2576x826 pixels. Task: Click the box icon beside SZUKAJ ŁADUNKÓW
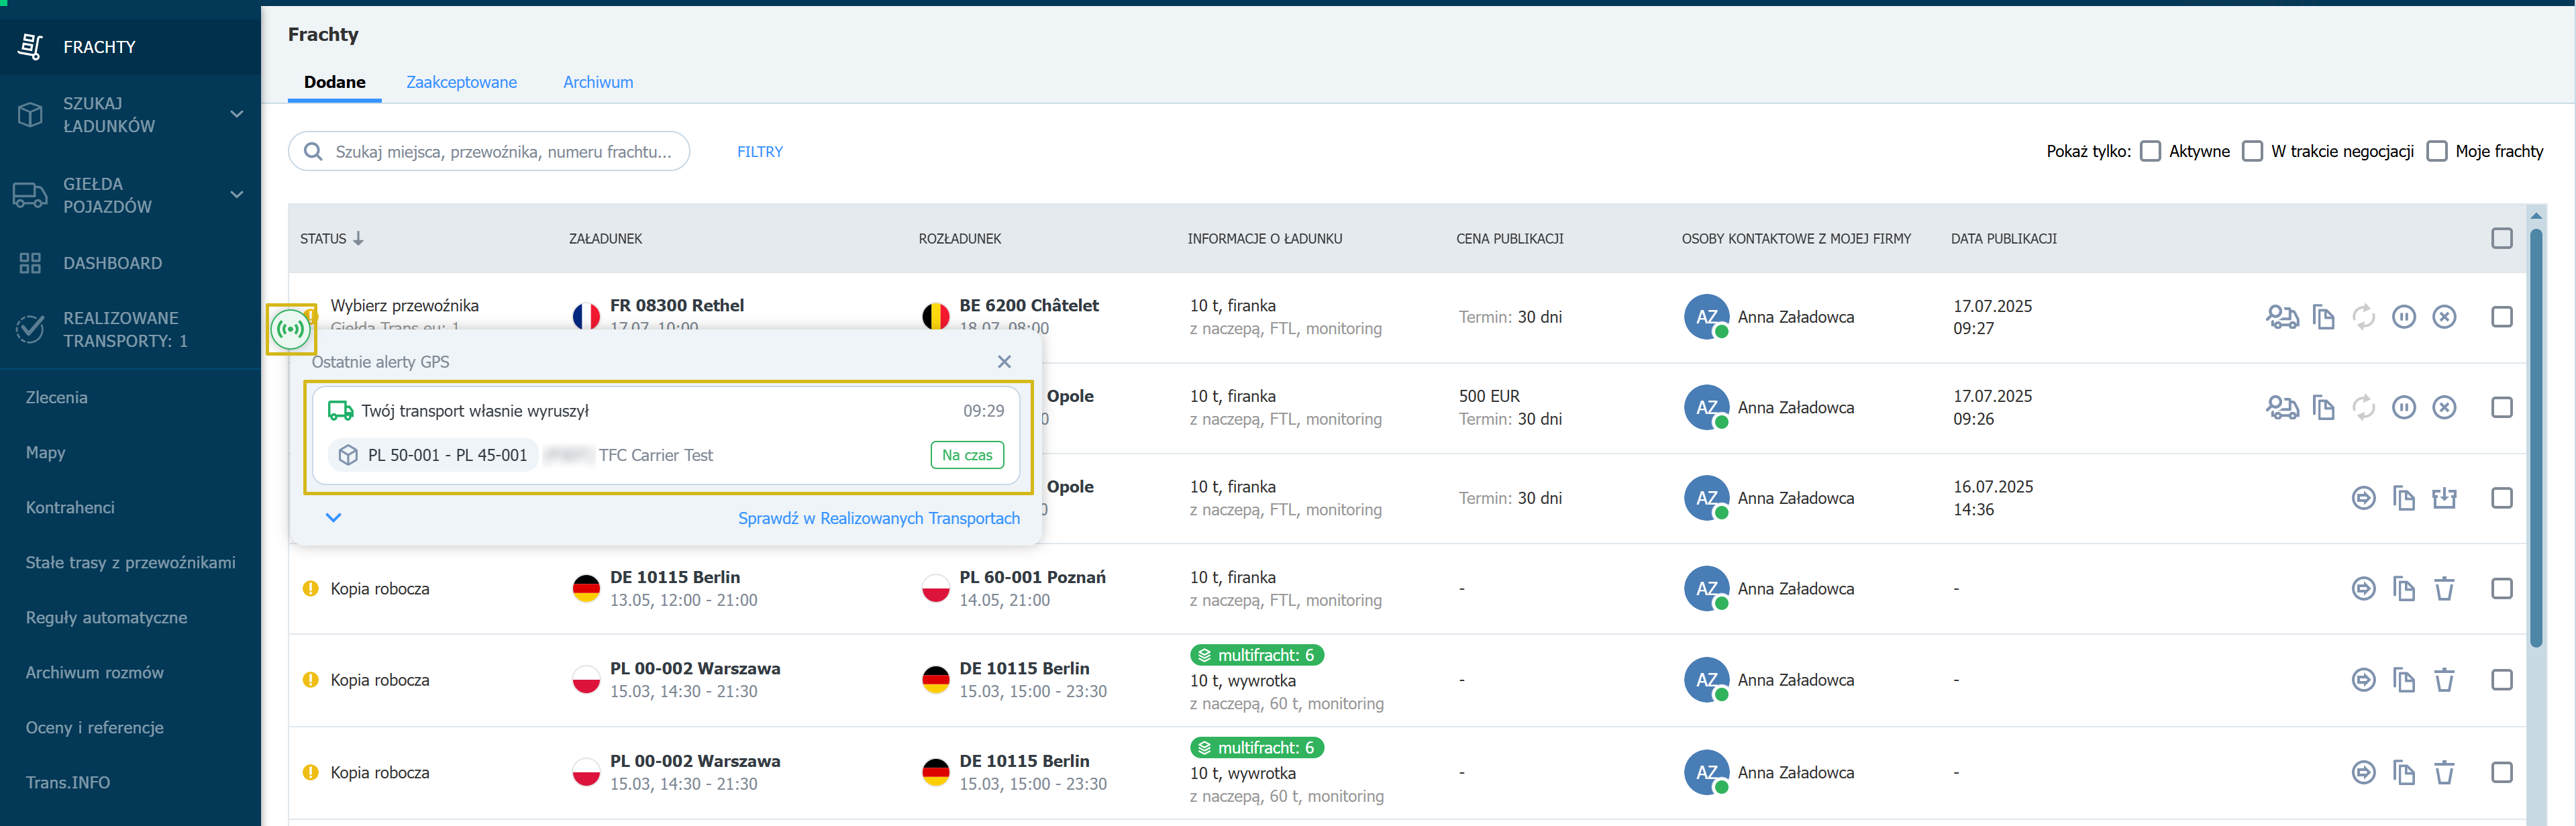(31, 114)
